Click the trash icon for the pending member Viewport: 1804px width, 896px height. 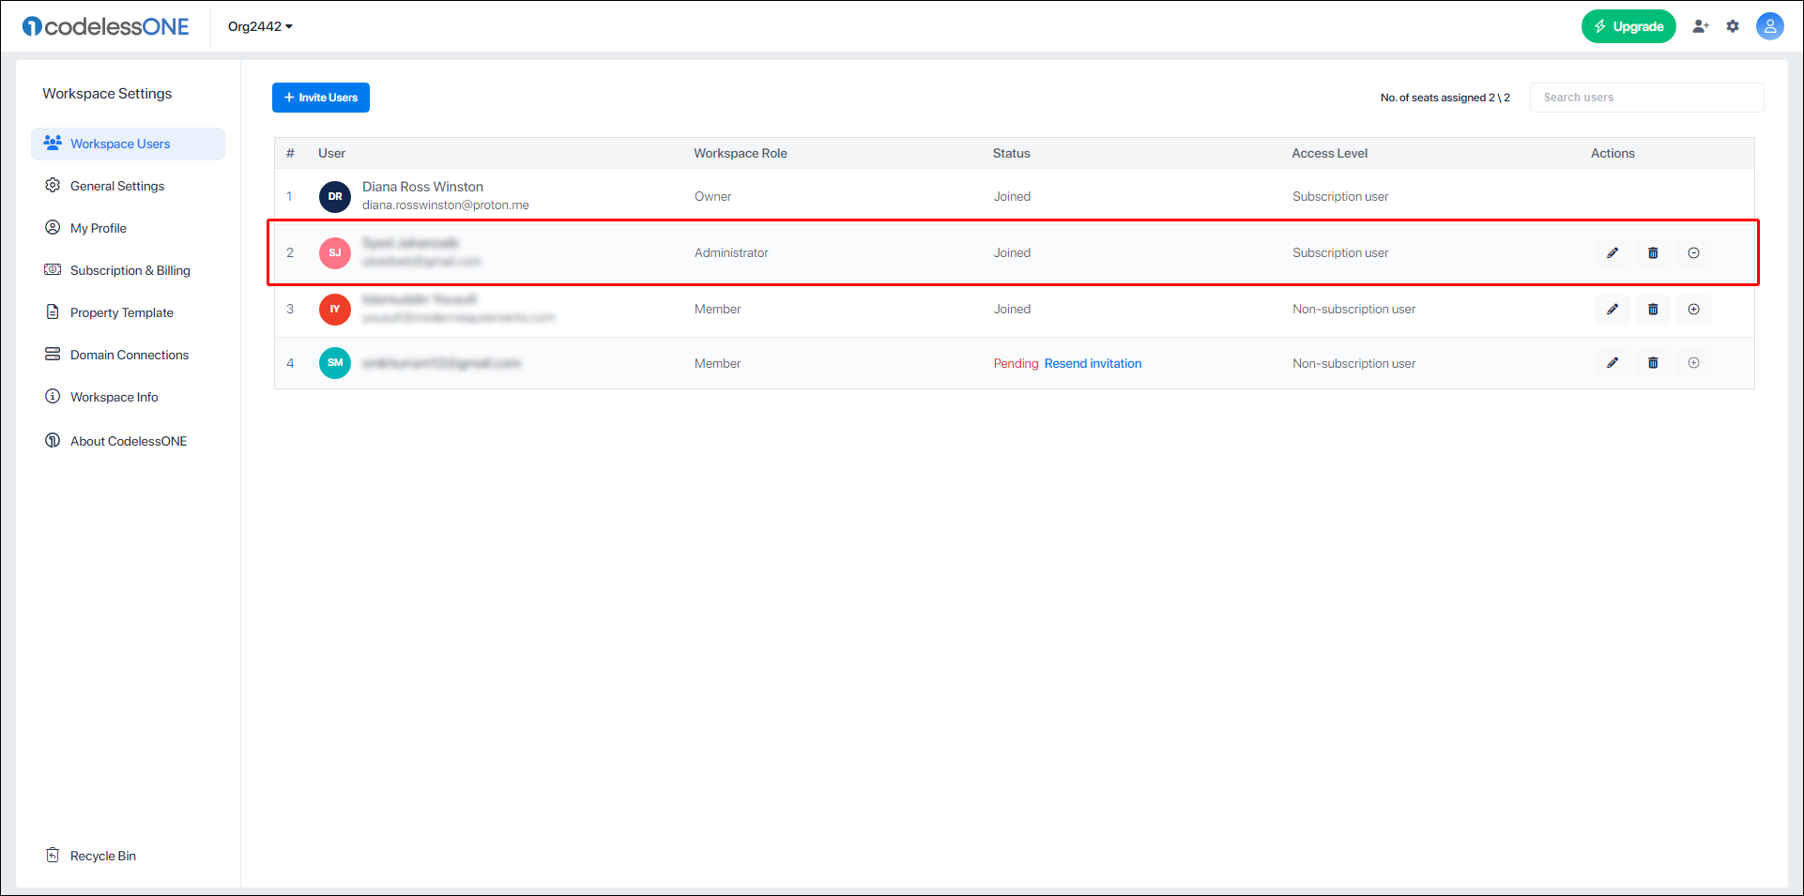tap(1653, 363)
